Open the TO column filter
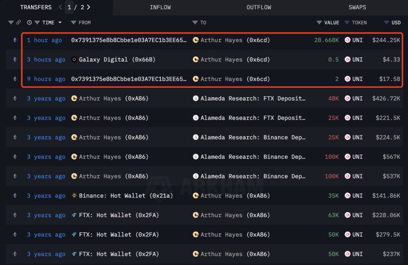The image size is (408, 265). 195,23
